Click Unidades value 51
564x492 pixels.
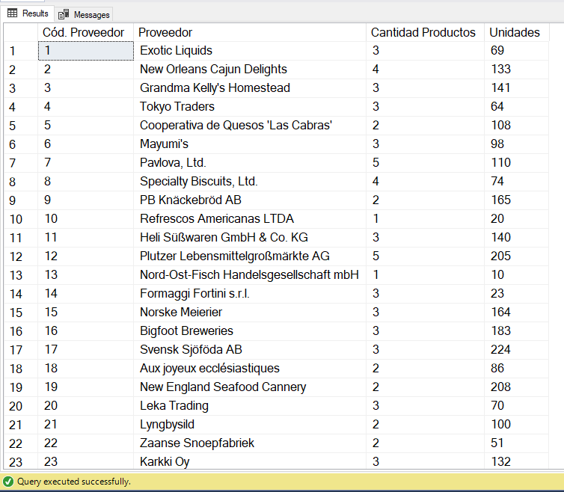(517, 443)
